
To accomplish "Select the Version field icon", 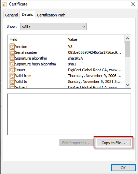I will [x=12, y=46].
